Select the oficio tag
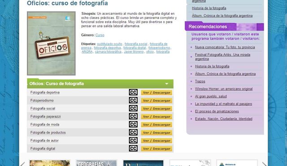 150,52
